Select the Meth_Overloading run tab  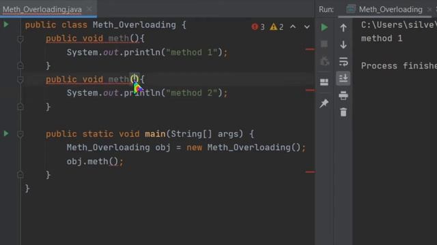tap(390, 10)
